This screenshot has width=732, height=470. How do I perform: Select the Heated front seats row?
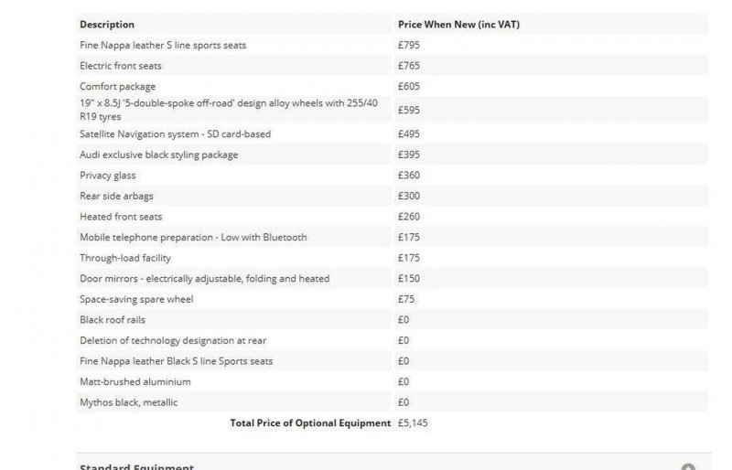pyautogui.click(x=393, y=217)
